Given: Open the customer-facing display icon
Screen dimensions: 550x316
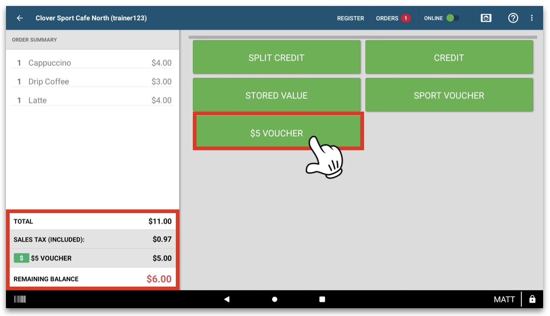Looking at the screenshot, I should [486, 18].
